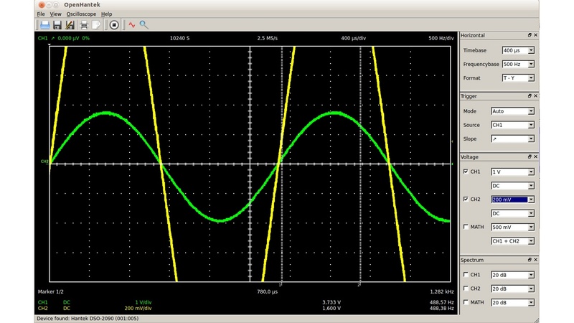Open the View menu

click(x=55, y=14)
